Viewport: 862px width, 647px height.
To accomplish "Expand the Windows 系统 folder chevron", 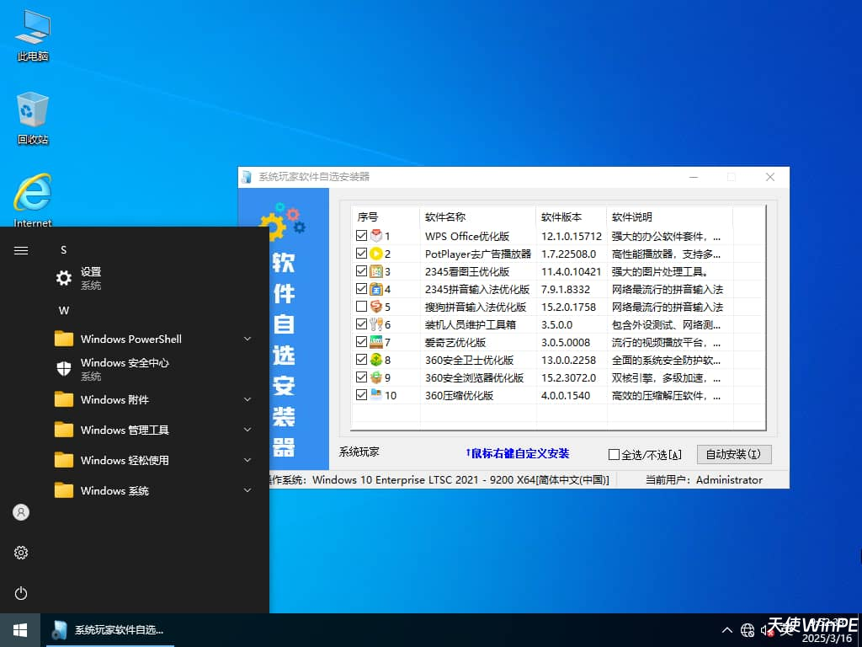I will tap(247, 490).
